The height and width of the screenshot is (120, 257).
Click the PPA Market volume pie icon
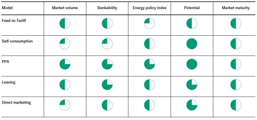coord(65,64)
